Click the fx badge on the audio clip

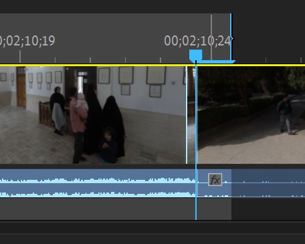[x=215, y=179]
